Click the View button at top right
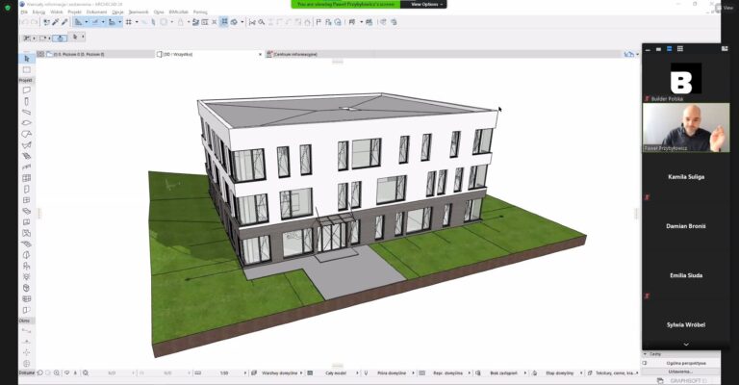This screenshot has width=739, height=385. pyautogui.click(x=724, y=8)
